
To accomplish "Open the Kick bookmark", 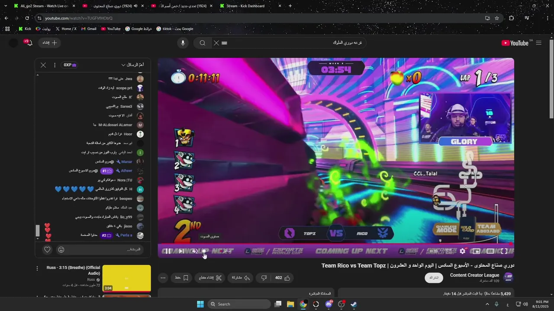I will (x=25, y=29).
